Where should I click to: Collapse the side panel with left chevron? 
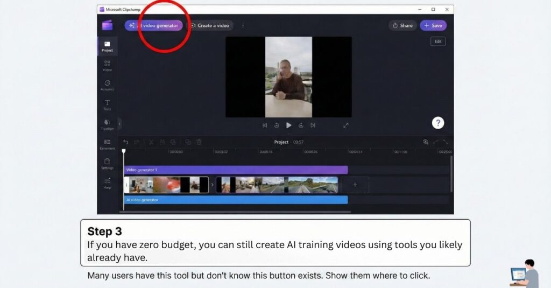[x=119, y=124]
